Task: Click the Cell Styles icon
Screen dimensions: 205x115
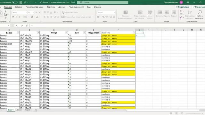Action: point(150,12)
